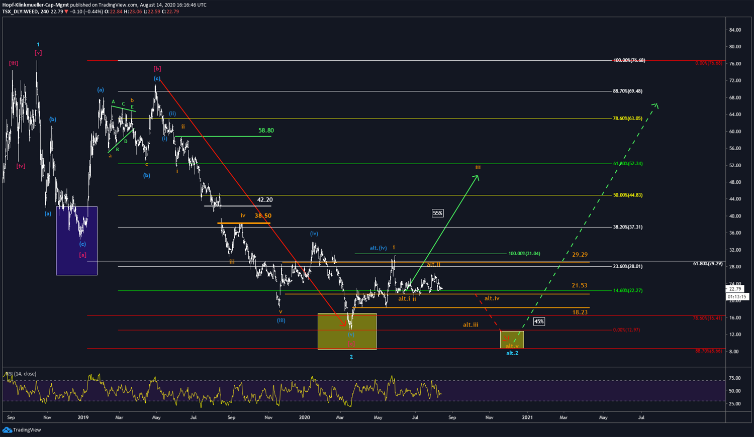Click the orange 38.50 price level label

(263, 216)
